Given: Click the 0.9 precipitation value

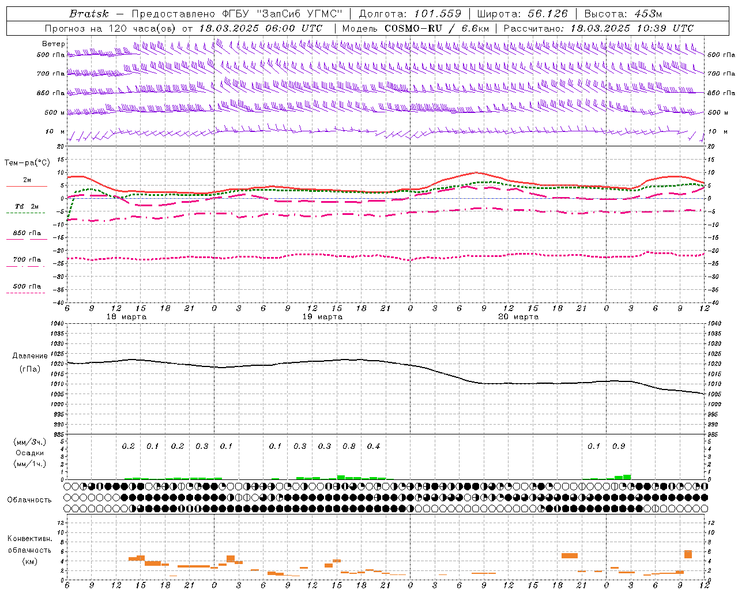Looking at the screenshot, I should [619, 446].
